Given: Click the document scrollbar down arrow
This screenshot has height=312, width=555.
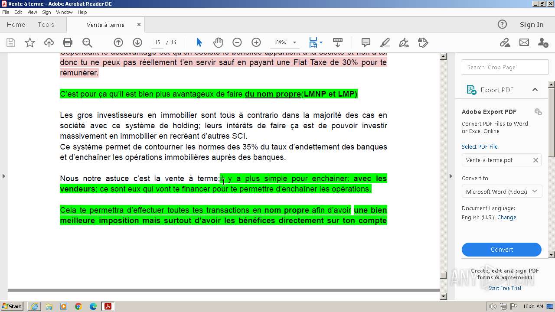Looking at the screenshot, I should [x=444, y=296].
